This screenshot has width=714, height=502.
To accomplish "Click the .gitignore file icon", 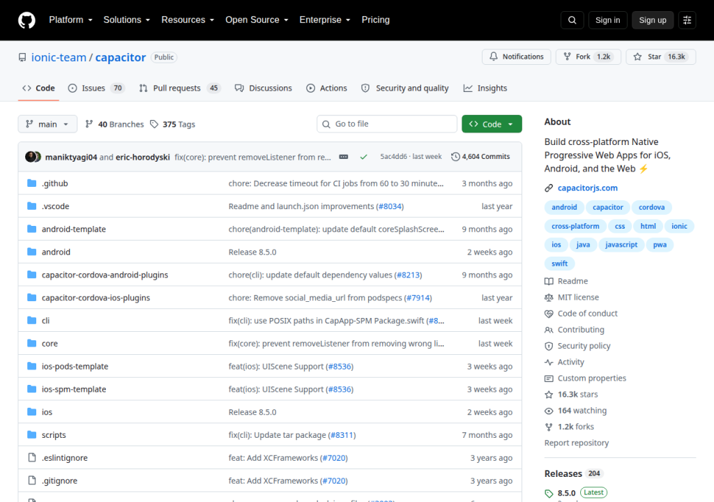I will tap(31, 480).
